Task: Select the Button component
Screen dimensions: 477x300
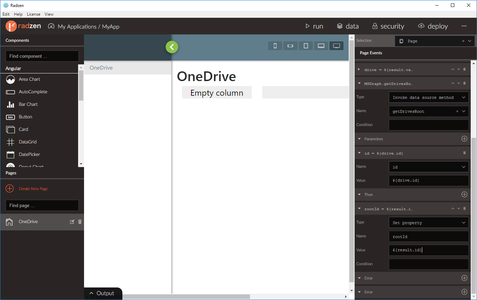Action: pos(39,117)
